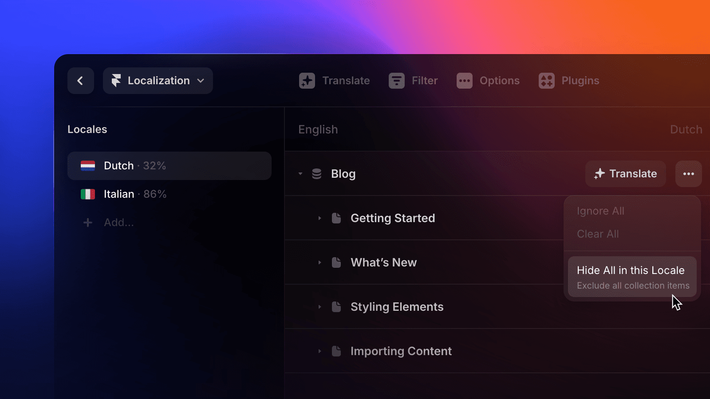Click the Locales sidebar heading
This screenshot has width=710, height=399.
[x=87, y=129]
